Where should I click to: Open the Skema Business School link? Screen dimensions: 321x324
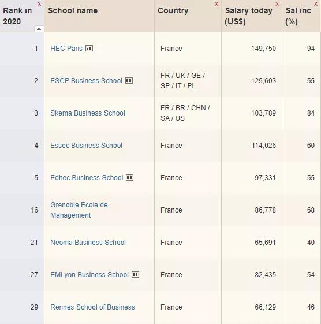point(88,113)
